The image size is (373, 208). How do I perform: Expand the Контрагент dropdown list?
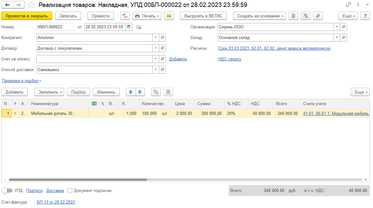pyautogui.click(x=156, y=37)
